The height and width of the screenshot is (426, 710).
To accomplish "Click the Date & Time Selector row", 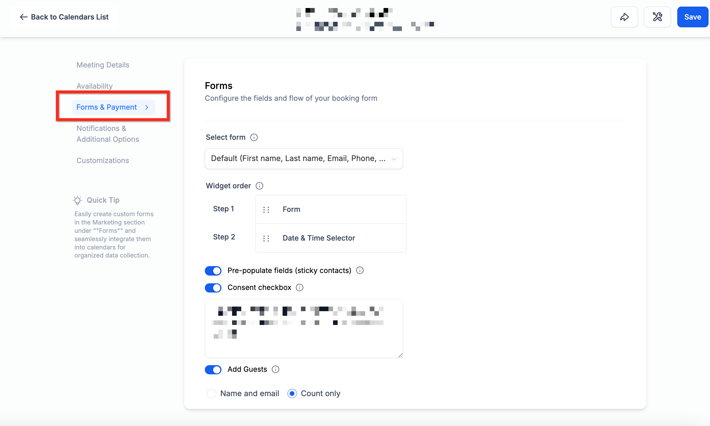I will (331, 238).
